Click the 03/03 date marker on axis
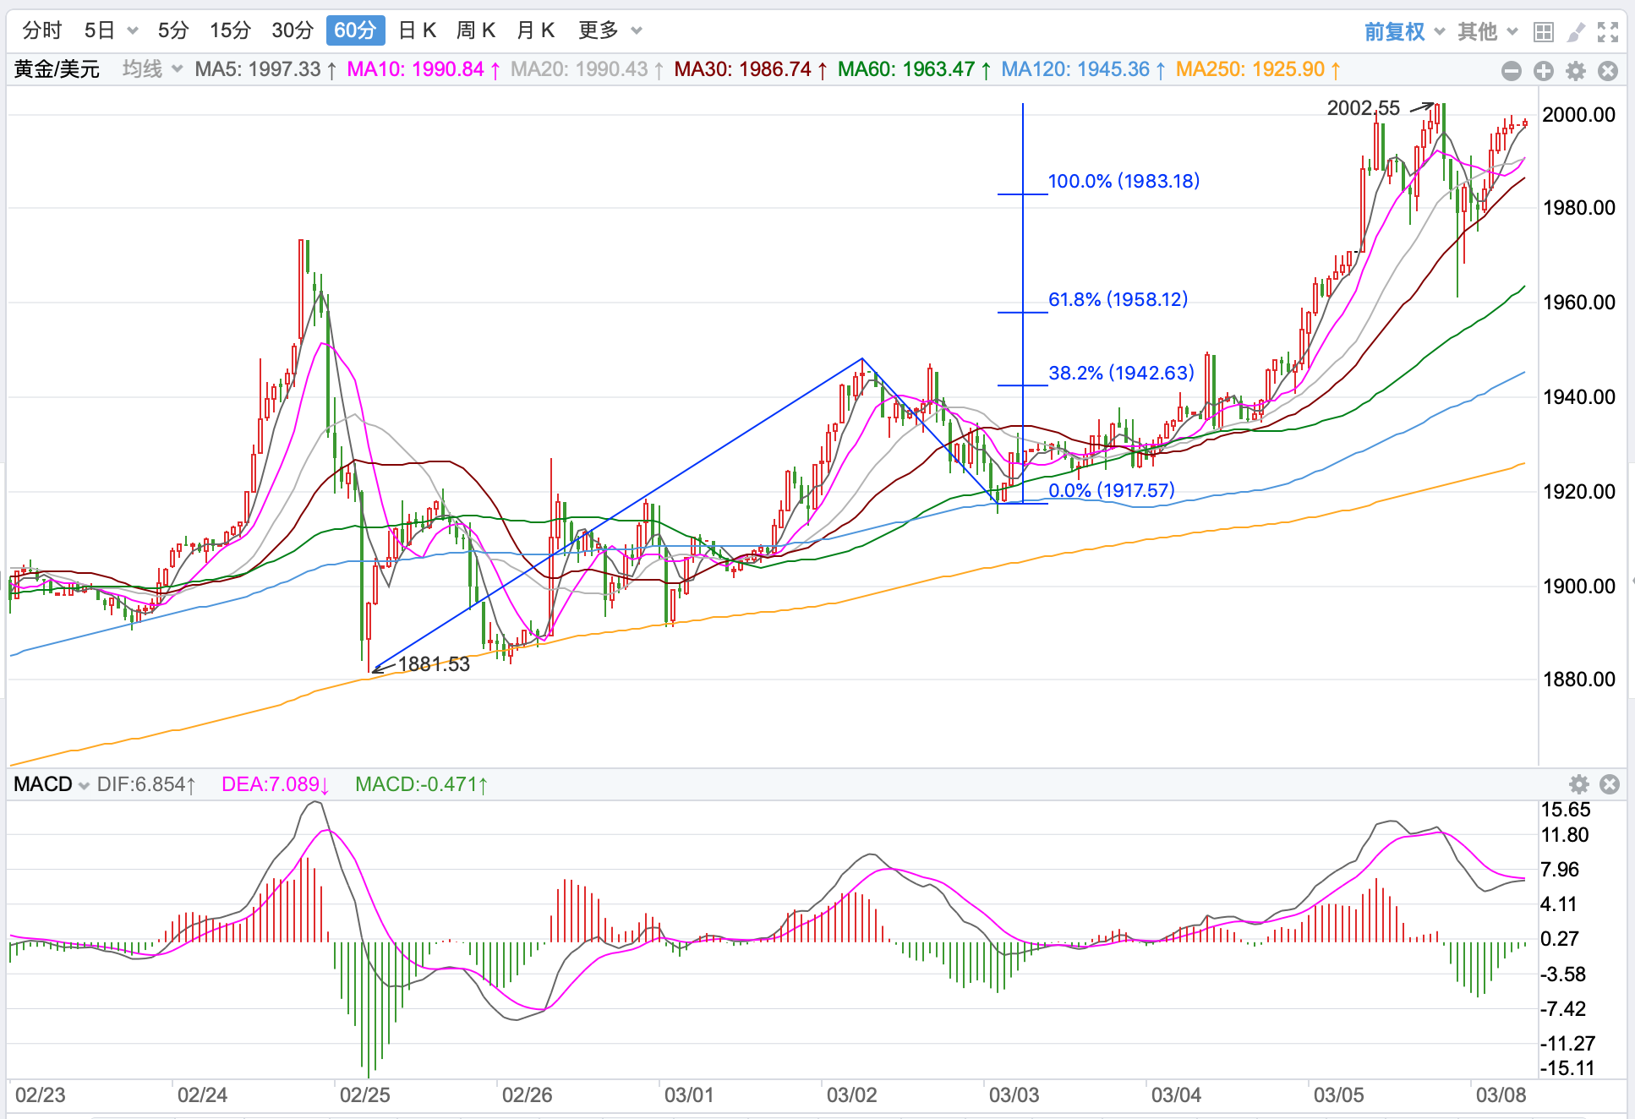This screenshot has width=1635, height=1119. point(1014,1095)
